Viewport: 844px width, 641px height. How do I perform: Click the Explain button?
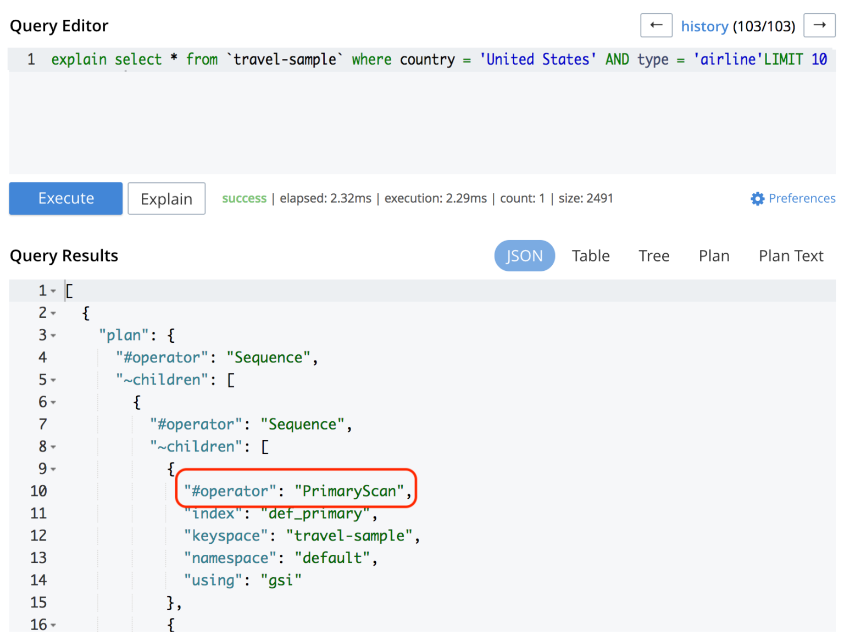[x=166, y=198]
